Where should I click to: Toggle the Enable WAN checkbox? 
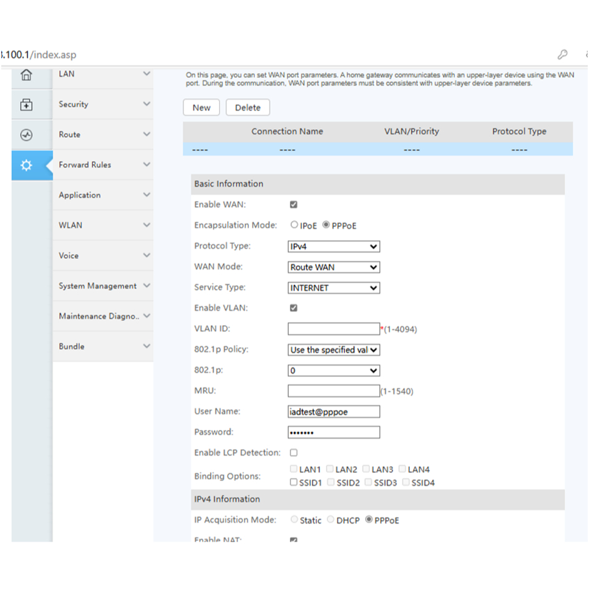294,205
